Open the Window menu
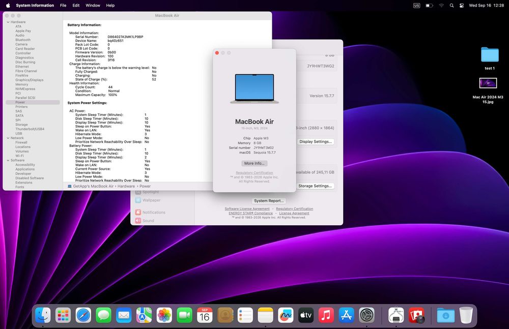Screen dimensions: 509x329 click(x=93, y=5)
